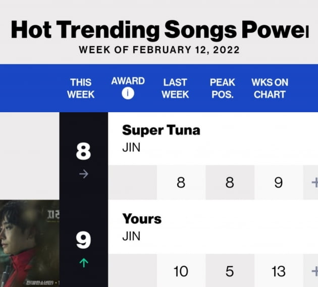
Task: Click the WKS ON CHART column header
Action: [270, 88]
